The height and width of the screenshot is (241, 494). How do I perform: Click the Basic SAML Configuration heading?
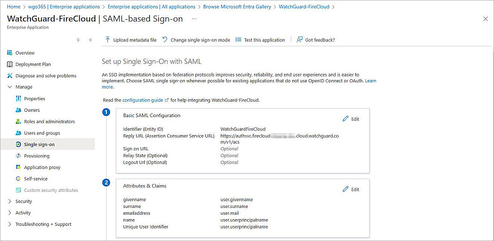click(x=151, y=115)
